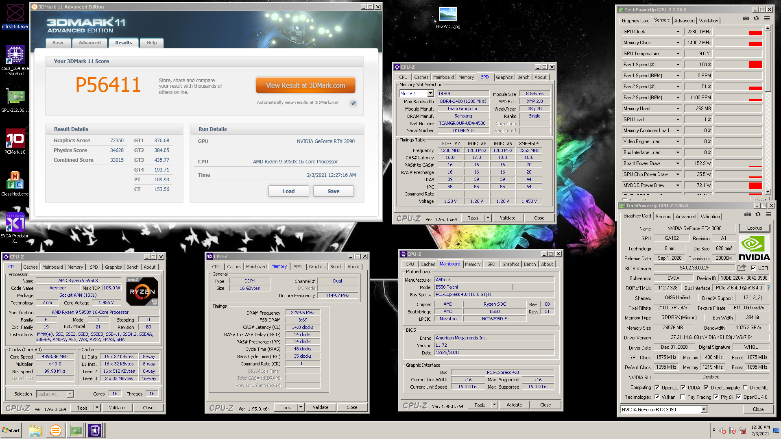Switch to the Basic tab in 3DMark 11

click(58, 43)
